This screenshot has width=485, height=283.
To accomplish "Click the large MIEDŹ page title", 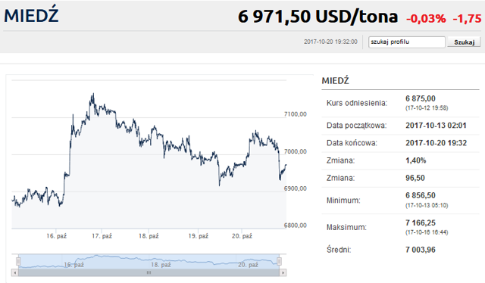I will [31, 15].
